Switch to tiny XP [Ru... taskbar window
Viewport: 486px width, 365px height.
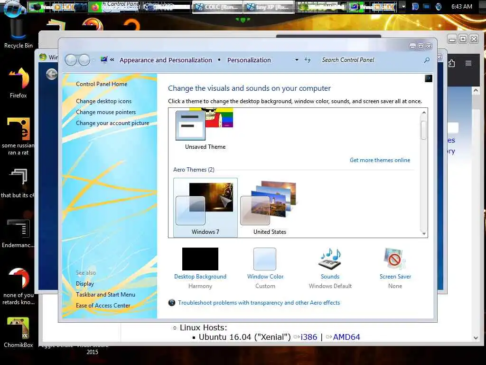269,7
